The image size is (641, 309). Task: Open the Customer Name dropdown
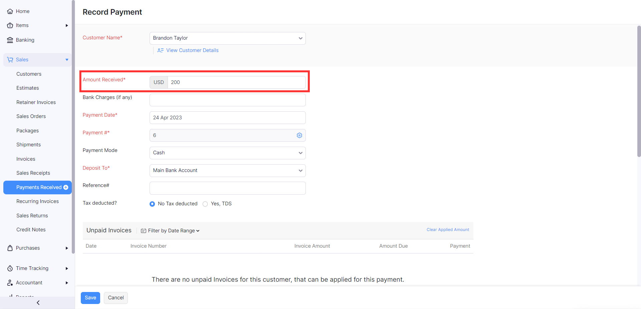point(227,38)
